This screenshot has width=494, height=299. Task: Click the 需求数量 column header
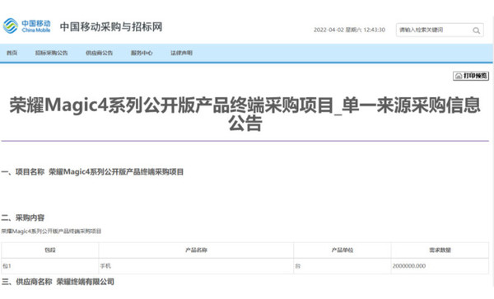(440, 250)
